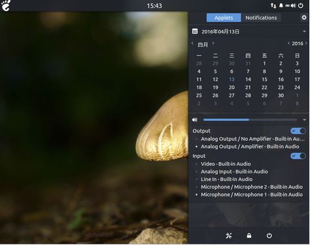Switch to the Notifications tab
Image resolution: width=310 pixels, height=245 pixels.
[261, 18]
